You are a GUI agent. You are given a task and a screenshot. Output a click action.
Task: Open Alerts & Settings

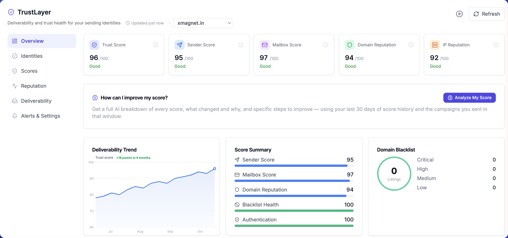[42, 116]
